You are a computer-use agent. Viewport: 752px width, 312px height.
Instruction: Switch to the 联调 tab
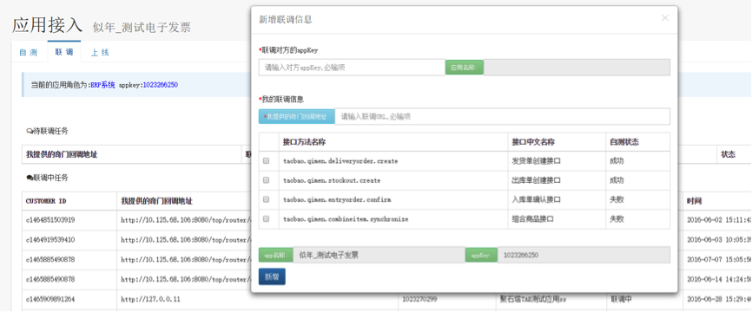[x=64, y=52]
